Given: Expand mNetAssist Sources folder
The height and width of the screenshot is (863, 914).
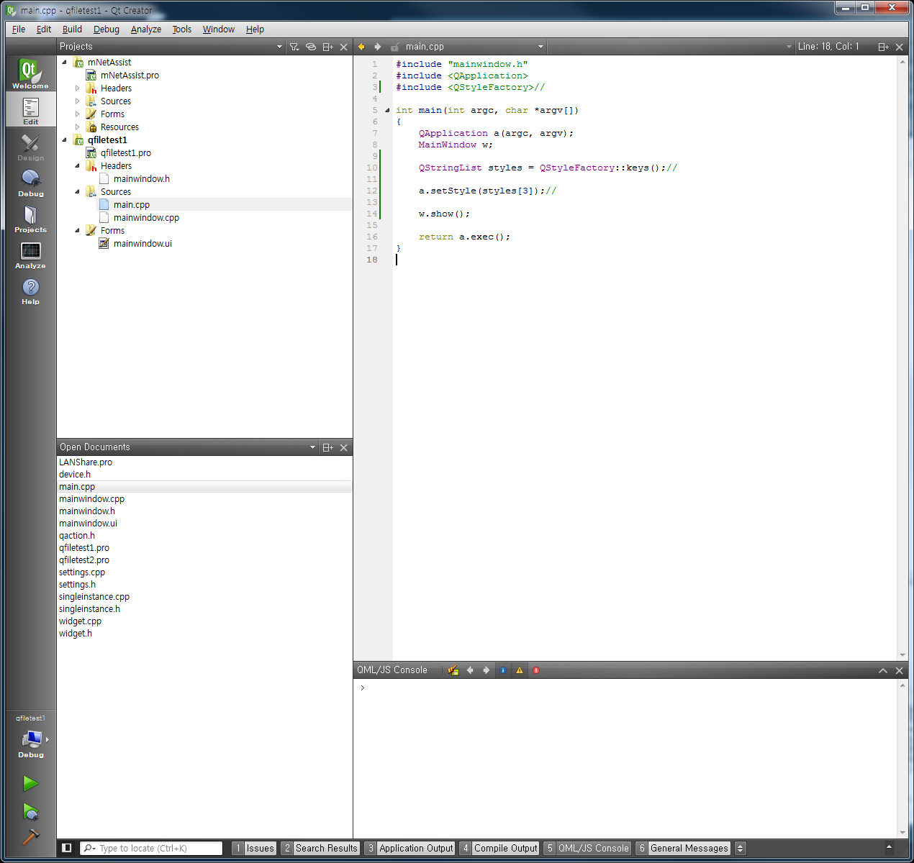Looking at the screenshot, I should click(x=78, y=101).
